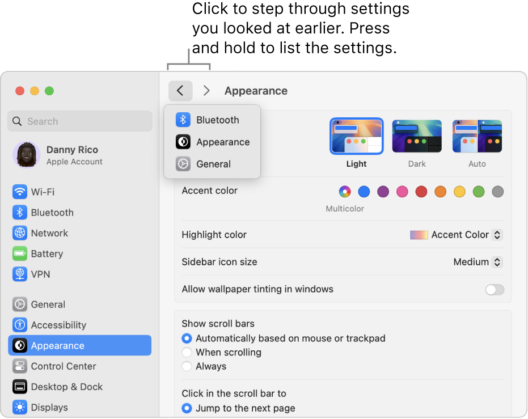
Task: Click in the Search field
Action: coord(80,121)
